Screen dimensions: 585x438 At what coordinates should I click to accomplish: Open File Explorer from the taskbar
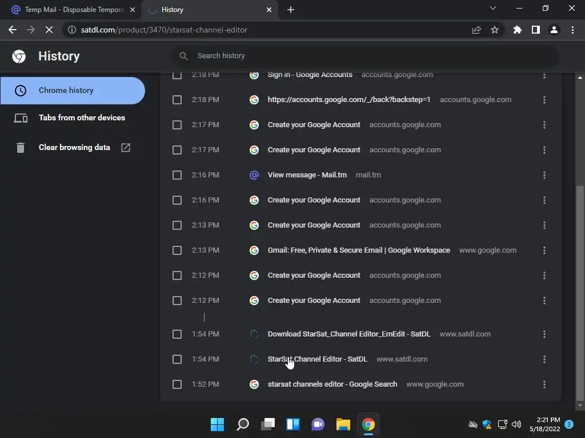pyautogui.click(x=343, y=424)
